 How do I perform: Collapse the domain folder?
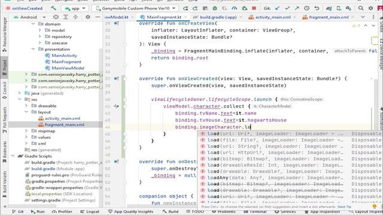[34, 24]
